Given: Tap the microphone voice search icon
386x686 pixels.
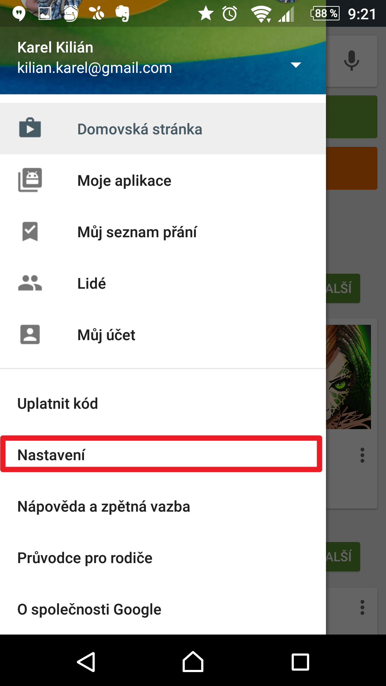Looking at the screenshot, I should point(352,61).
